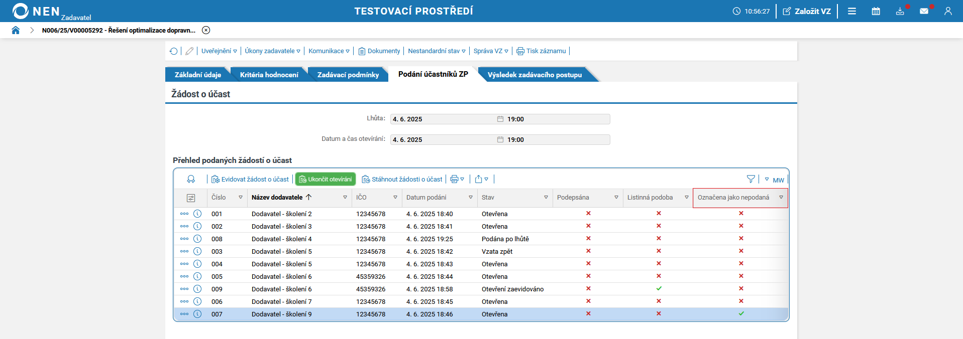Click status Podána po lhůtě cell
The height and width of the screenshot is (339, 963).
pyautogui.click(x=505, y=239)
